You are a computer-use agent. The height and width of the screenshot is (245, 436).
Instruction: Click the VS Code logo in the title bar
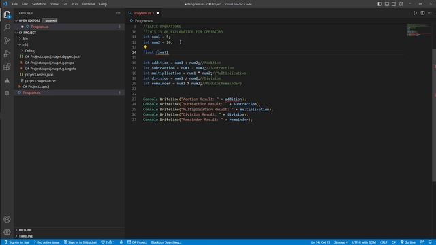[5, 4]
